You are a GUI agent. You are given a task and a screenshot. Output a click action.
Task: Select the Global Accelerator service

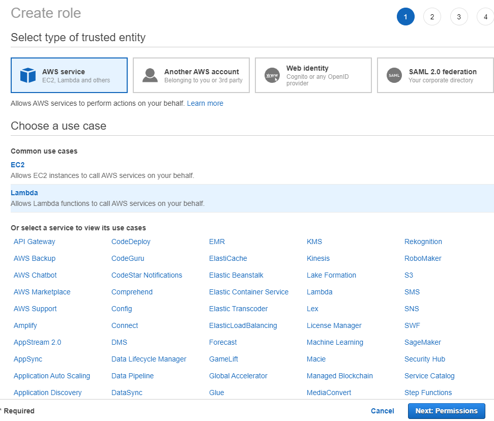tap(238, 376)
